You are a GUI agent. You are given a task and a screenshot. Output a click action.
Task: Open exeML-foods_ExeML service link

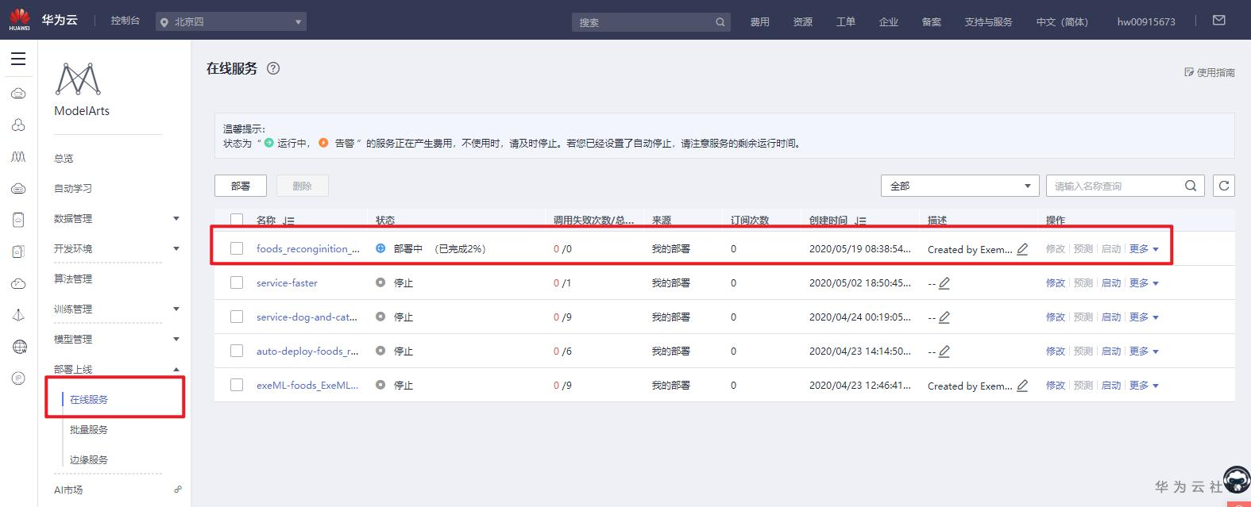307,385
